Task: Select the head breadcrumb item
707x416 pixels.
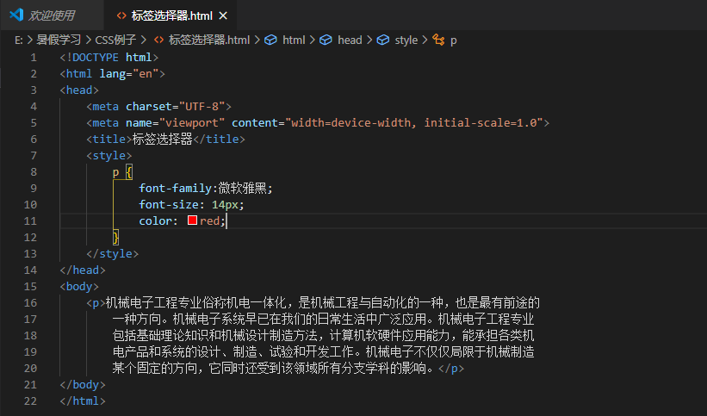Action: click(x=350, y=40)
